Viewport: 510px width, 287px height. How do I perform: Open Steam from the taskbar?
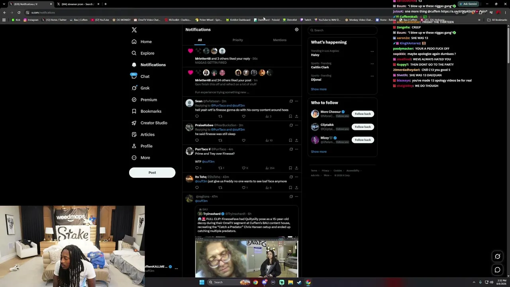point(299,282)
